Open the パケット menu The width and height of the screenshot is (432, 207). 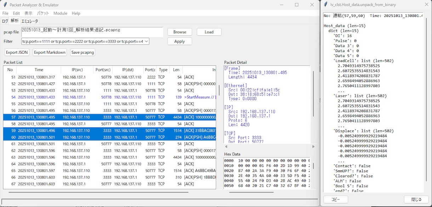point(43,13)
